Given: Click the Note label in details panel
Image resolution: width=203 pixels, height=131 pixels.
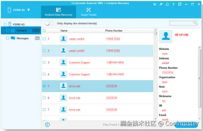Looking at the screenshot, I should (162, 87).
